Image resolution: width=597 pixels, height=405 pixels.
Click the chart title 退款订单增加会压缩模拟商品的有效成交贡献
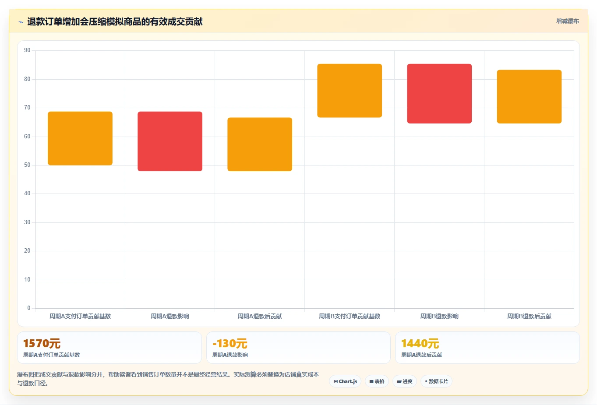click(115, 22)
